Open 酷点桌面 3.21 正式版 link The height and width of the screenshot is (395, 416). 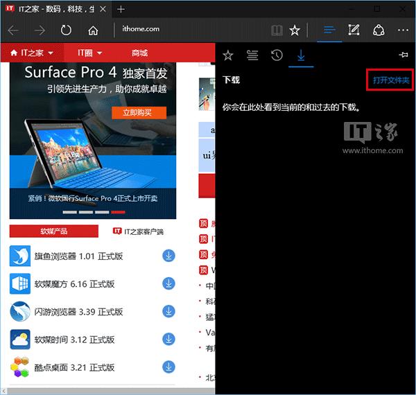pos(75,368)
